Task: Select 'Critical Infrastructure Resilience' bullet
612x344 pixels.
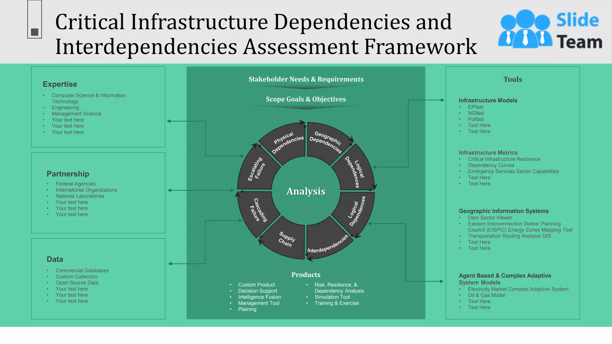Action: [504, 159]
